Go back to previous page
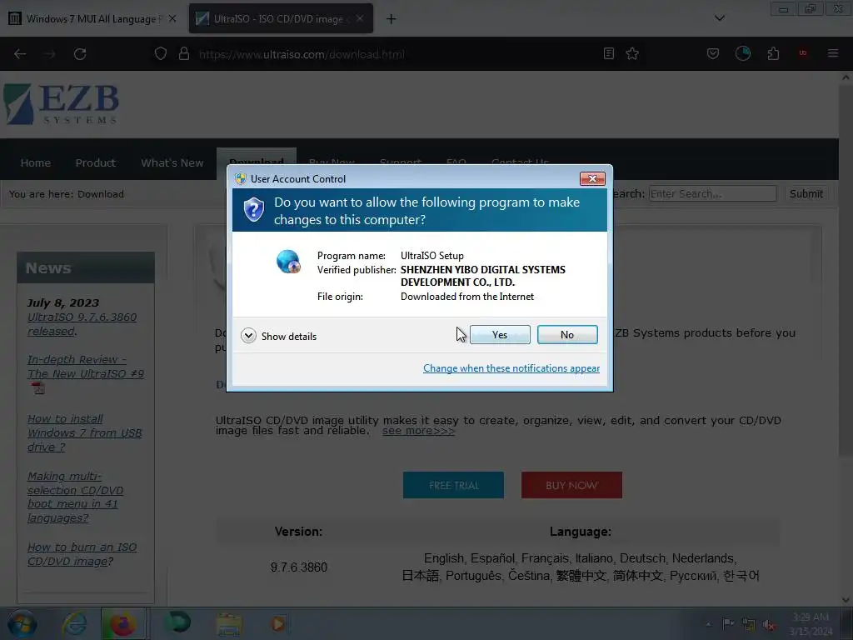The image size is (853, 640). tap(20, 54)
